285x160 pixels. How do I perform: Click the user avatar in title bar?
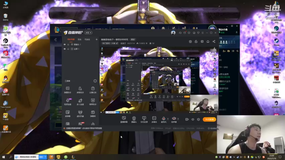point(173,33)
